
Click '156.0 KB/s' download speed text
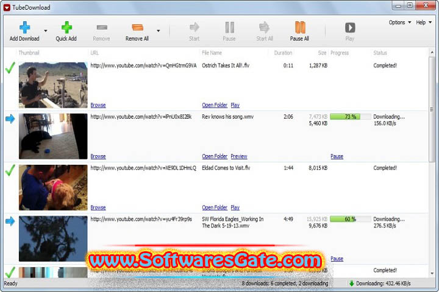point(385,123)
